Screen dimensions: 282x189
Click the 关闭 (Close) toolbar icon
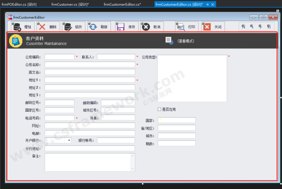pyautogui.click(x=207, y=27)
